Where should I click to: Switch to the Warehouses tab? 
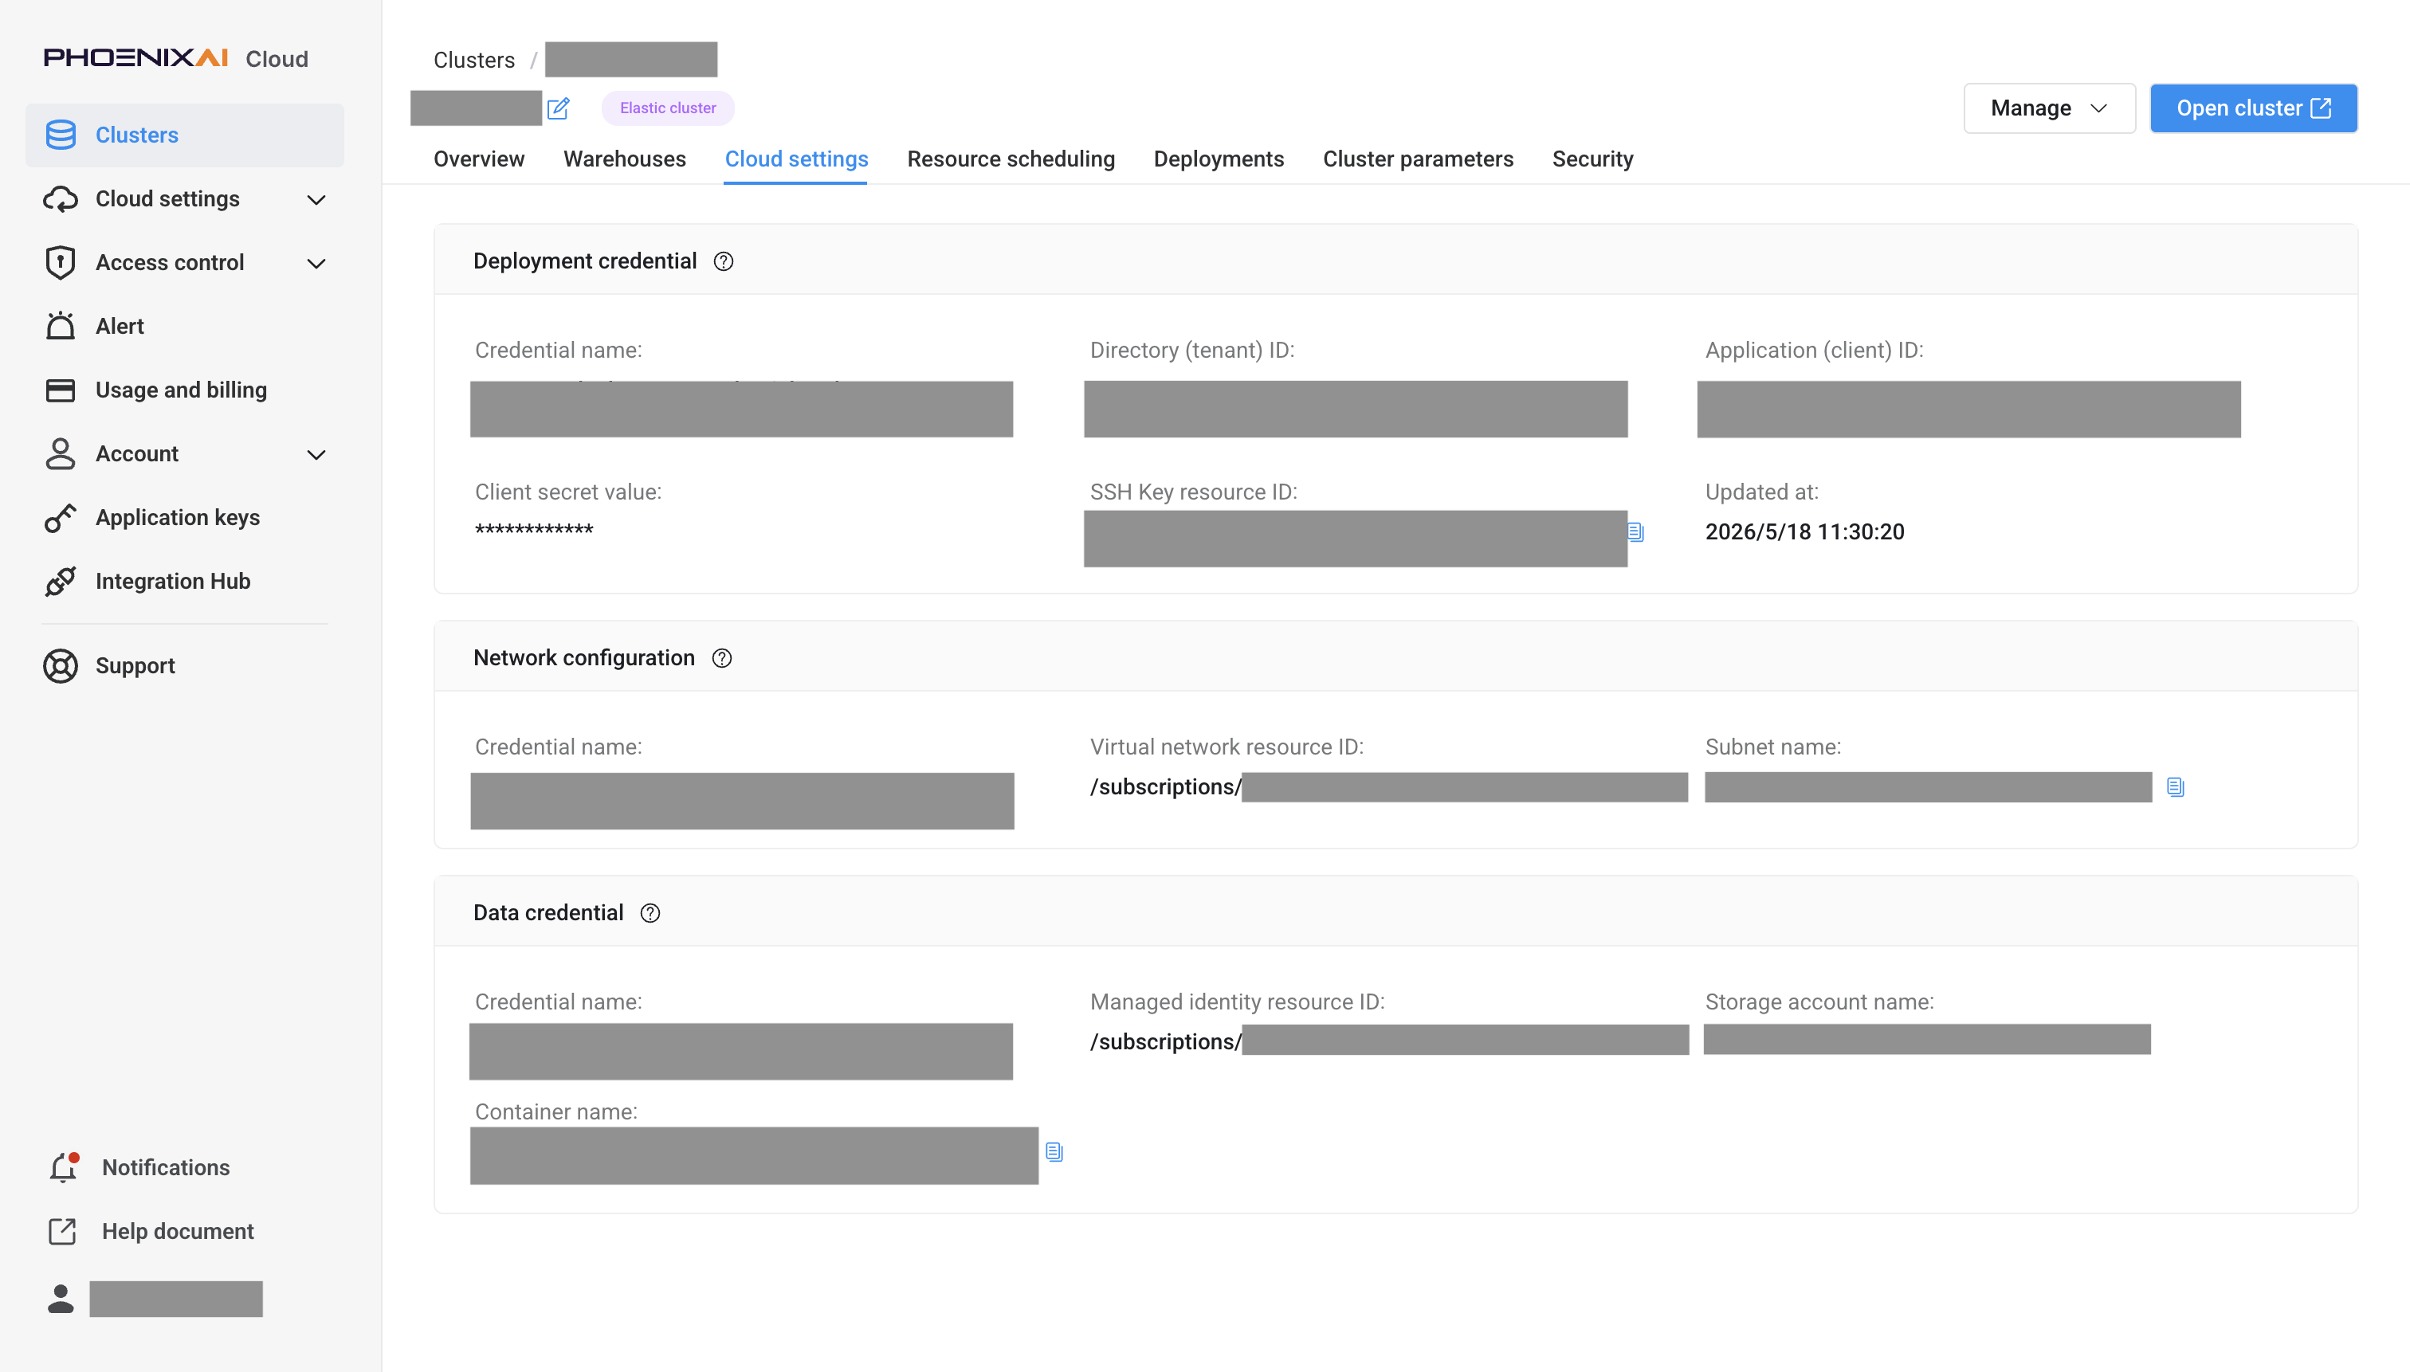pyautogui.click(x=625, y=159)
